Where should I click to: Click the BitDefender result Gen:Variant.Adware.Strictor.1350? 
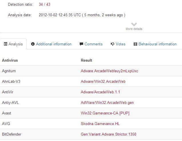pos(109,134)
